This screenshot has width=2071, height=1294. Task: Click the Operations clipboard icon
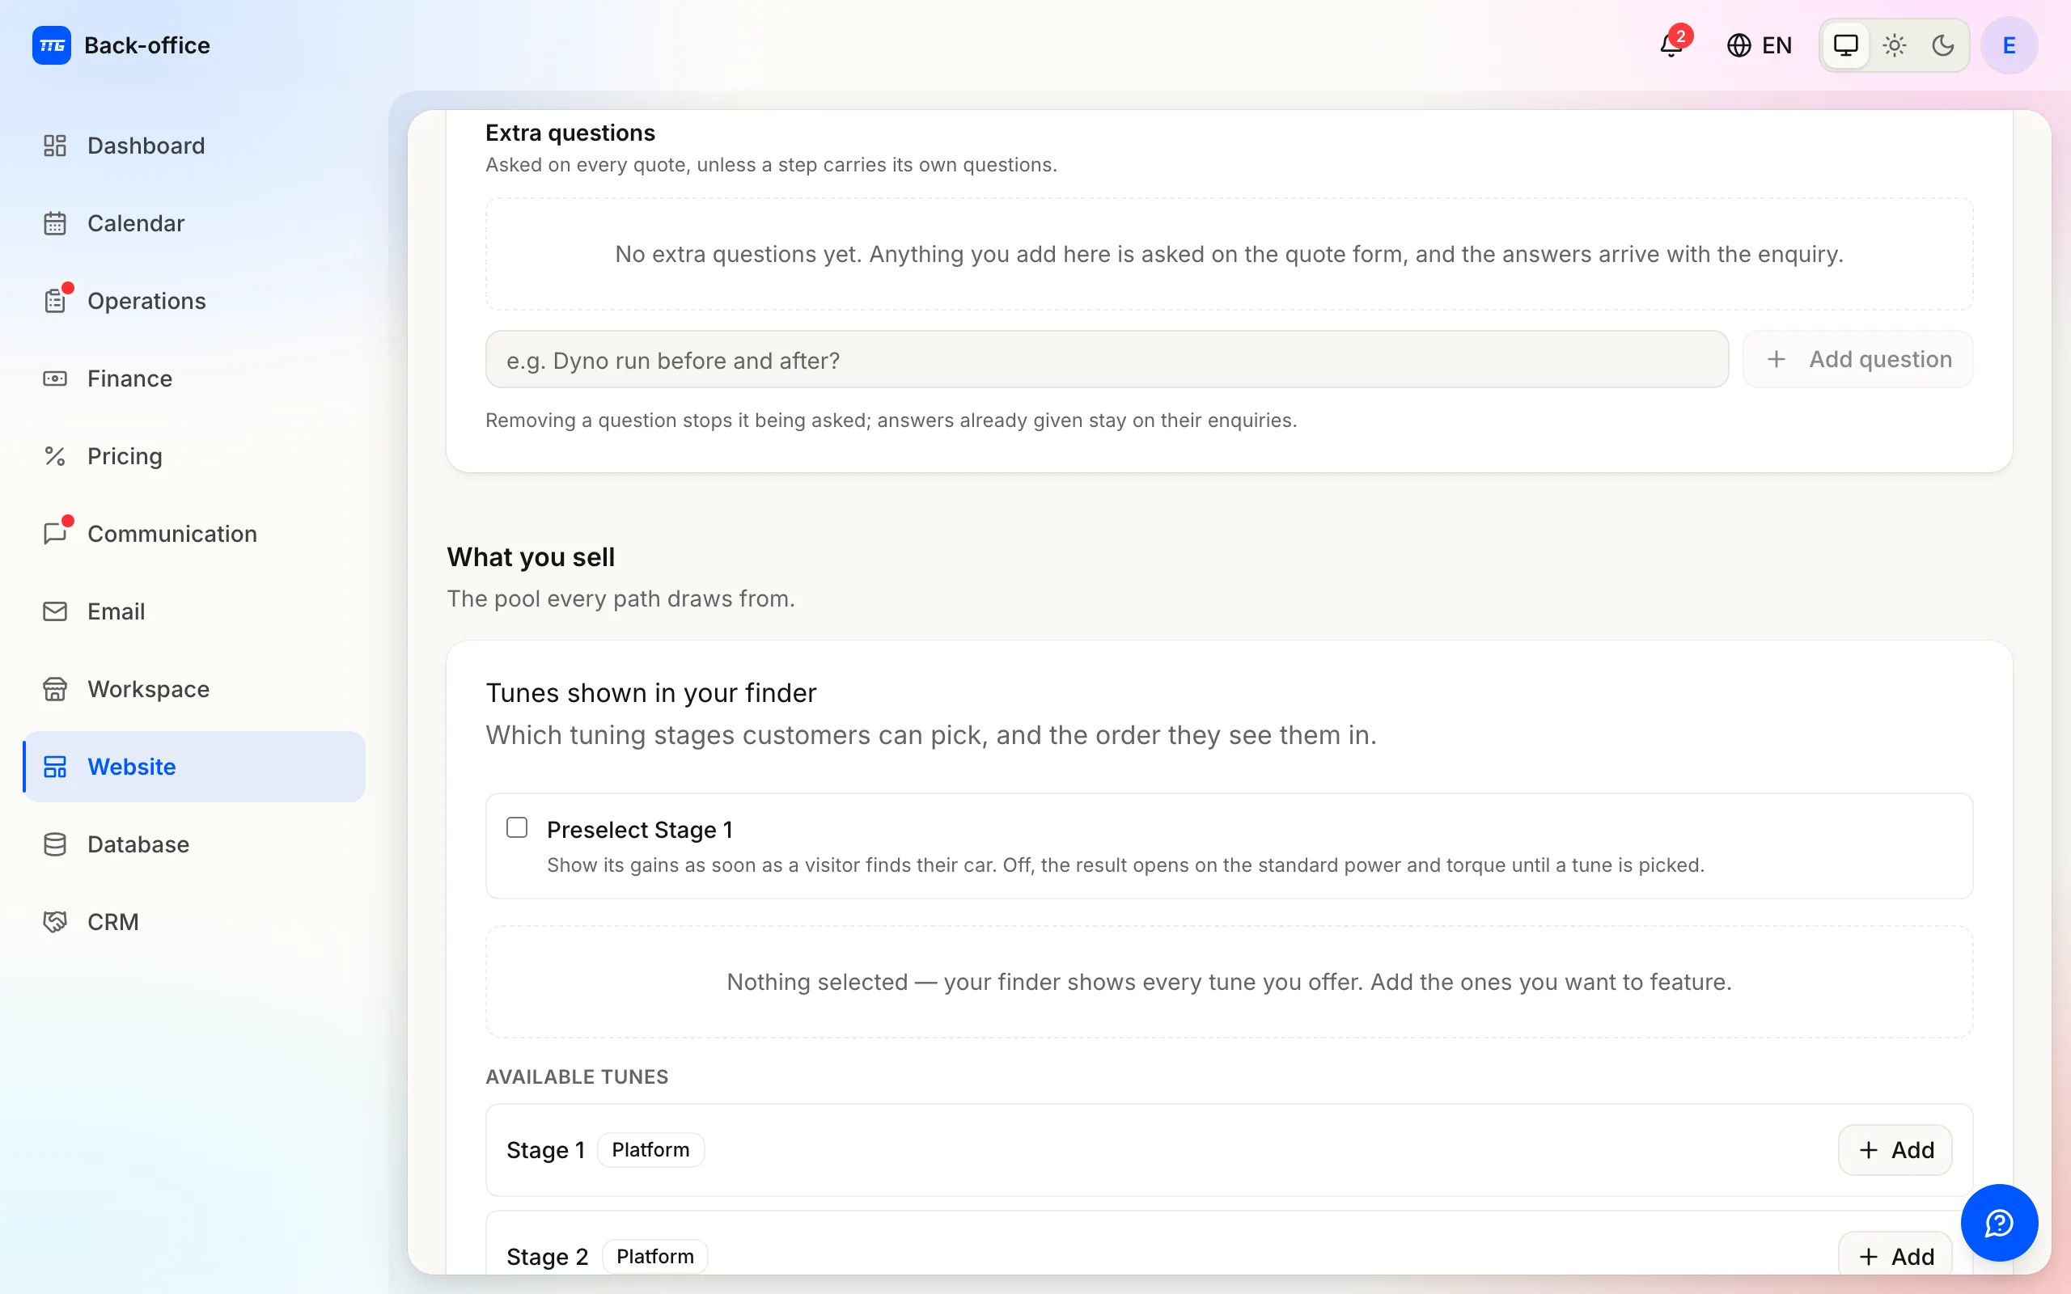55,301
